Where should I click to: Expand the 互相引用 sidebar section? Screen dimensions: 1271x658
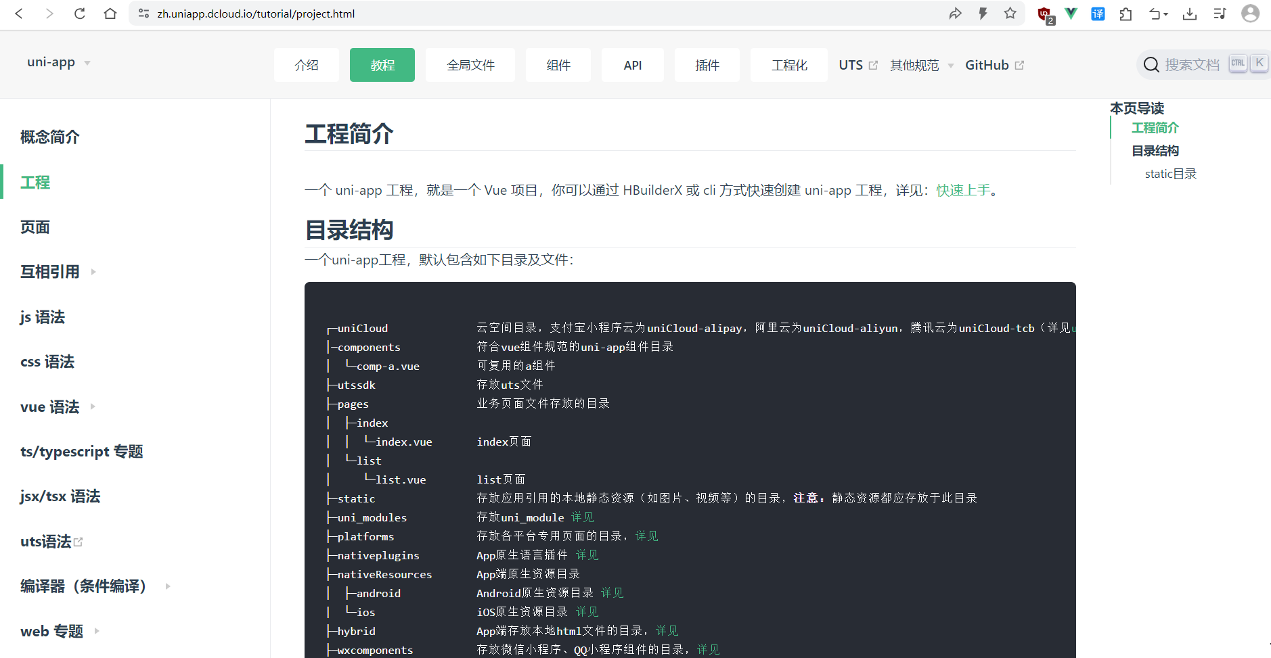click(x=93, y=272)
